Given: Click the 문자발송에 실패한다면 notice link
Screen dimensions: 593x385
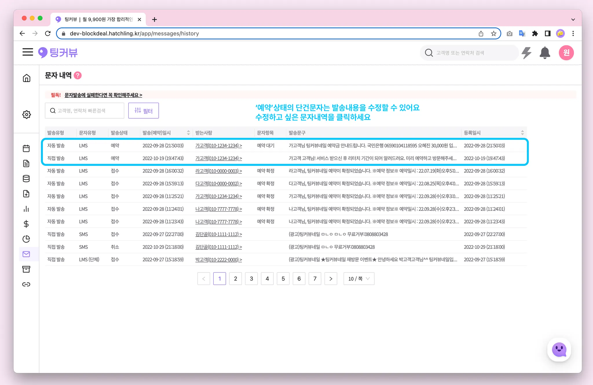Looking at the screenshot, I should (x=103, y=95).
